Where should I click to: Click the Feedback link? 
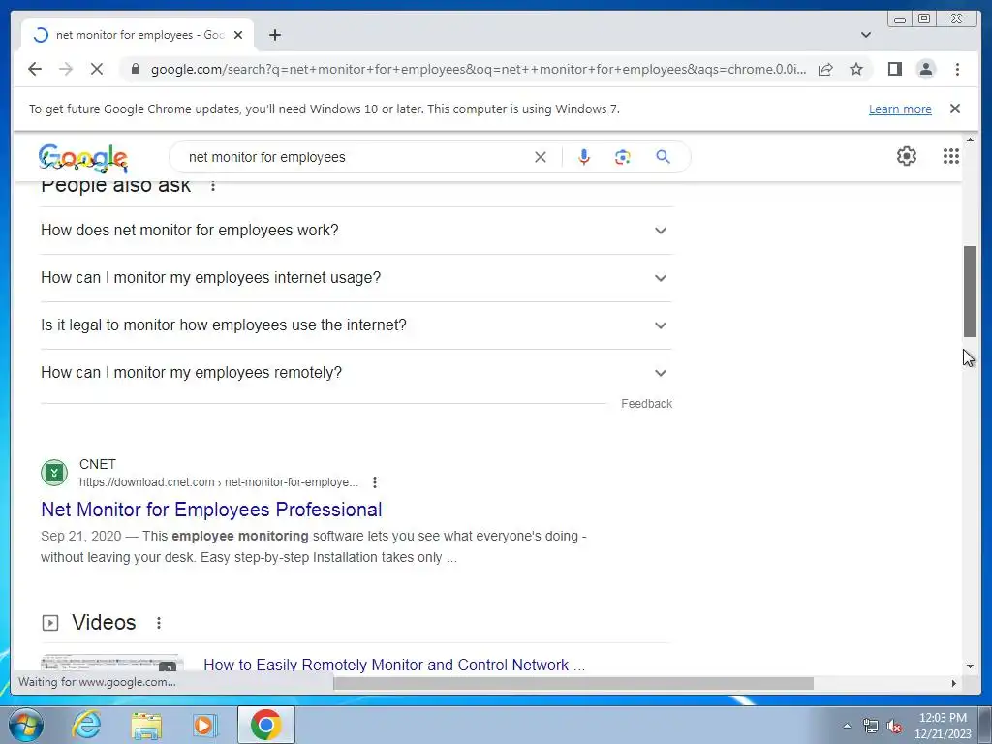[646, 404]
